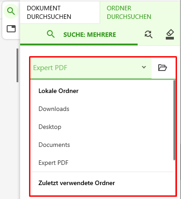Browse folders with the open folder icon

pos(162,67)
